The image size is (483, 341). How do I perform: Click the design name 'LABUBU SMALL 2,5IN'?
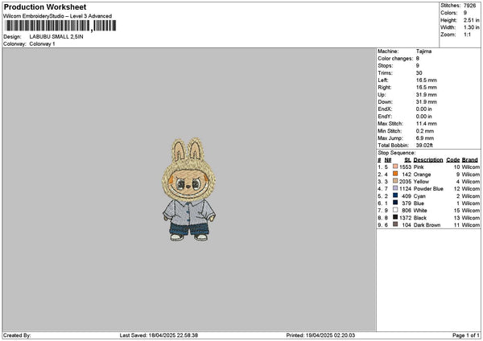pos(56,37)
